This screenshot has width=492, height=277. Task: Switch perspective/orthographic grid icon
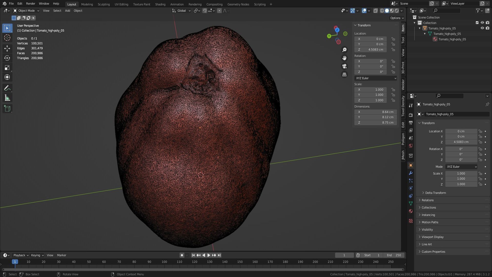coord(344,74)
